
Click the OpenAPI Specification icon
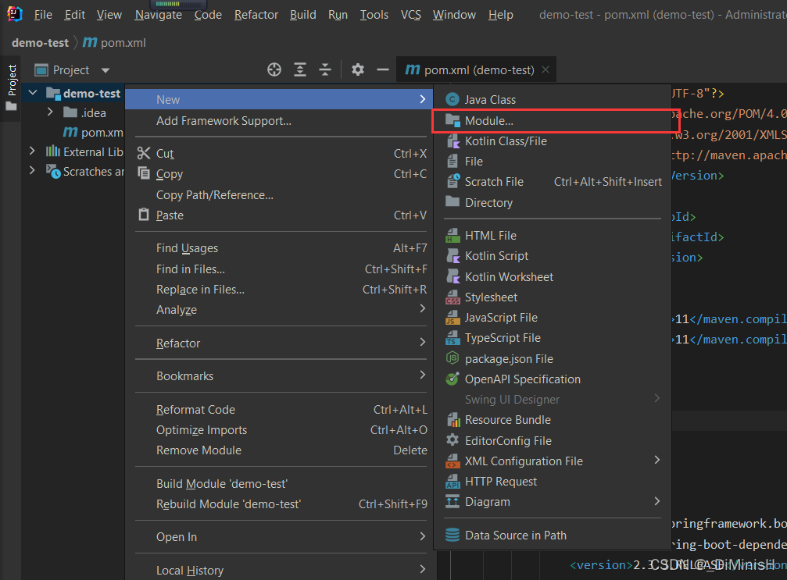point(453,379)
